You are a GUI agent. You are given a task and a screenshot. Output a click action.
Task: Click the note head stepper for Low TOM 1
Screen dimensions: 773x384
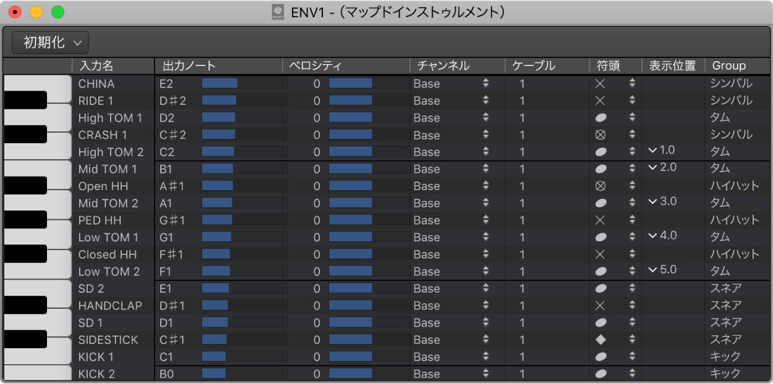pyautogui.click(x=632, y=237)
